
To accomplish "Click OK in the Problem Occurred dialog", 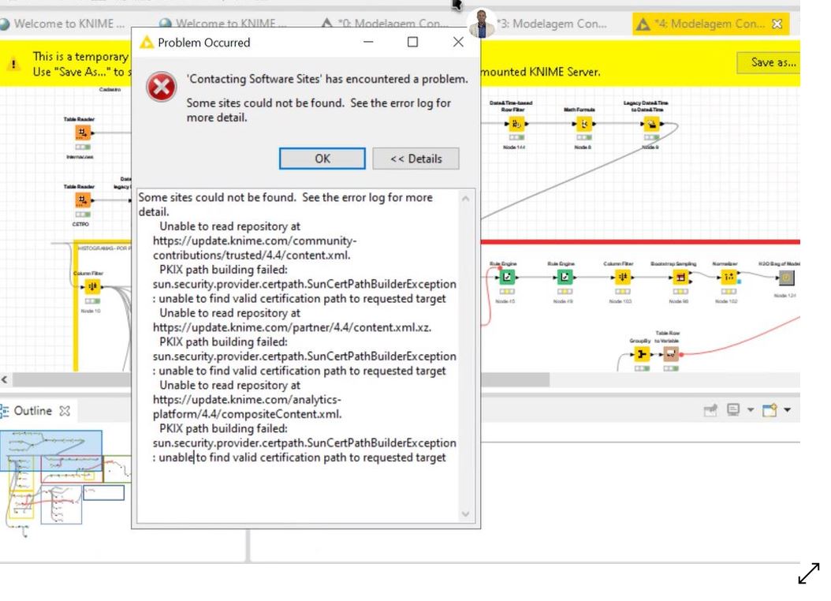I will click(x=322, y=159).
